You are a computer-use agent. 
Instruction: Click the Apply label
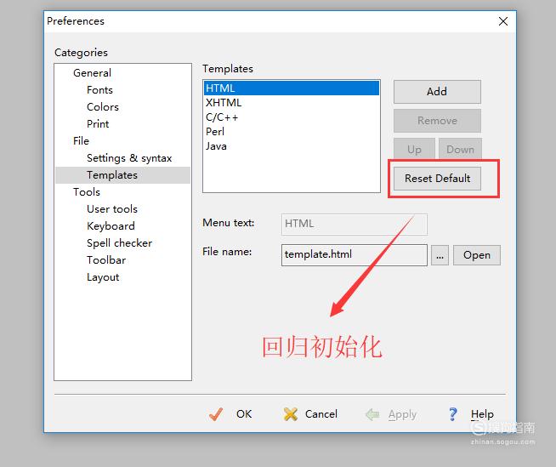click(x=402, y=414)
